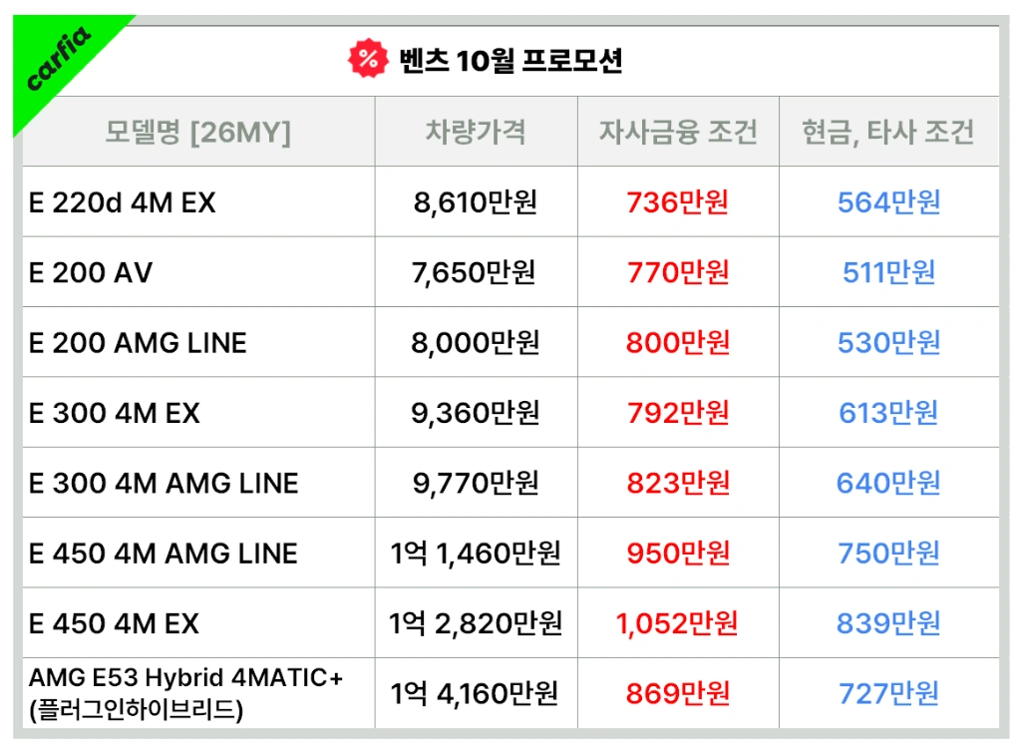Click the red 1,052만원 financing discount

pyautogui.click(x=677, y=624)
